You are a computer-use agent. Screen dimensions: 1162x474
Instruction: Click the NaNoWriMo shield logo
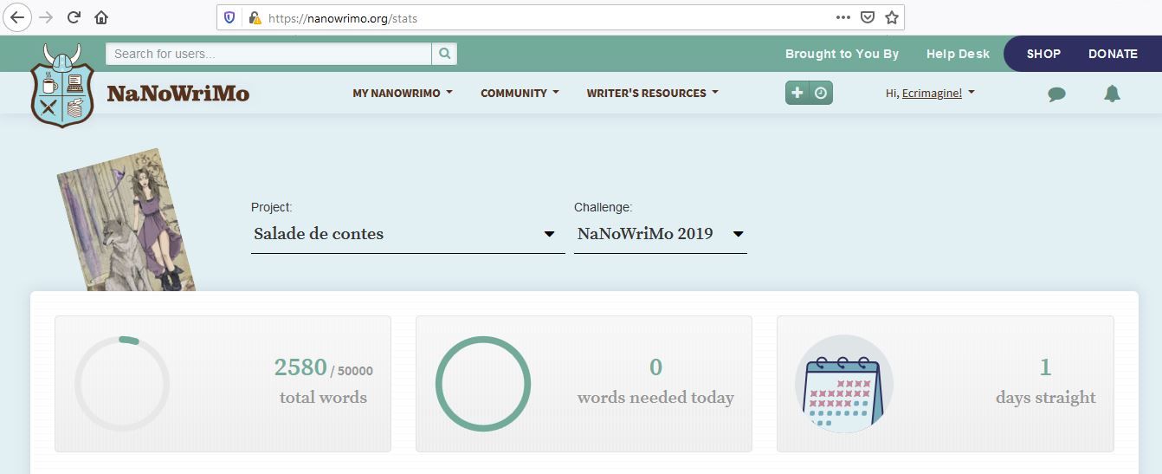click(x=61, y=88)
